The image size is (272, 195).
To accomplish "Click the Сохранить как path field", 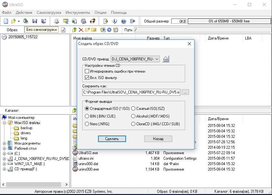I will pos(131,92).
